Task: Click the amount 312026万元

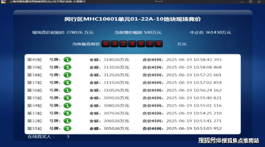Action: pos(116,75)
